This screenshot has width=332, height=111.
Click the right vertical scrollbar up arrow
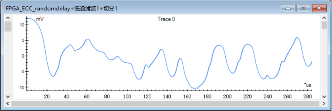[324, 18]
